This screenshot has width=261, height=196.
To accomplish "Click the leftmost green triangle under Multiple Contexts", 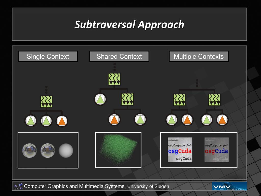I will pos(172,120).
